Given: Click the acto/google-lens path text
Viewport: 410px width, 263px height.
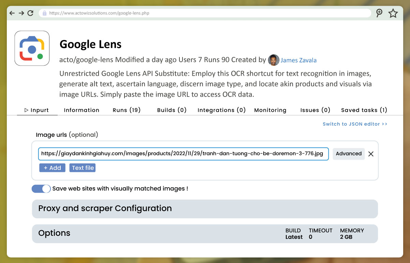Looking at the screenshot, I should (86, 60).
